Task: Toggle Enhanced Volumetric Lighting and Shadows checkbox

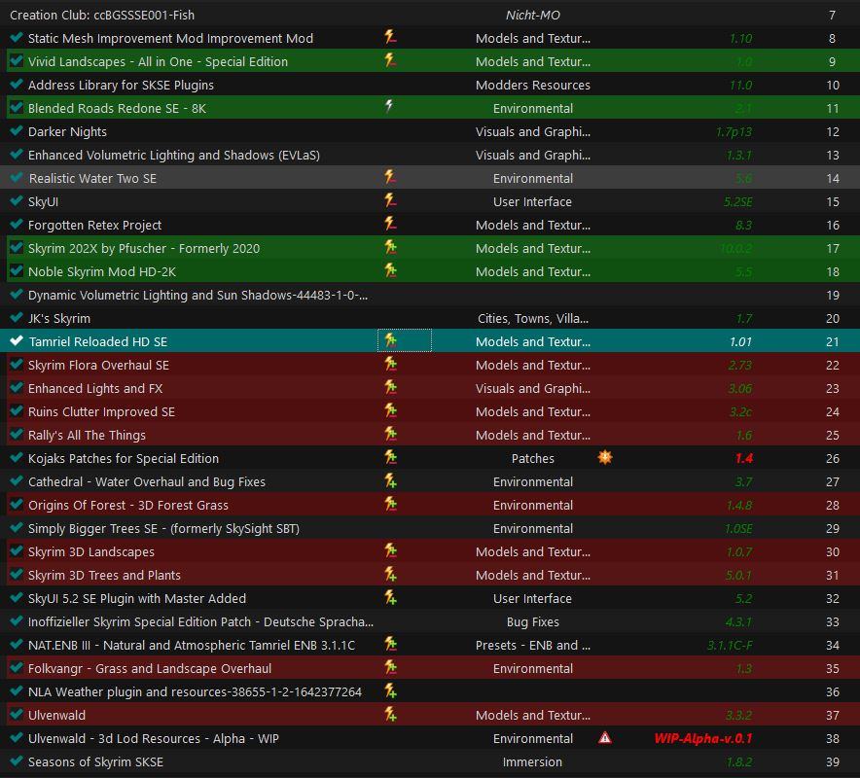Action: point(17,154)
